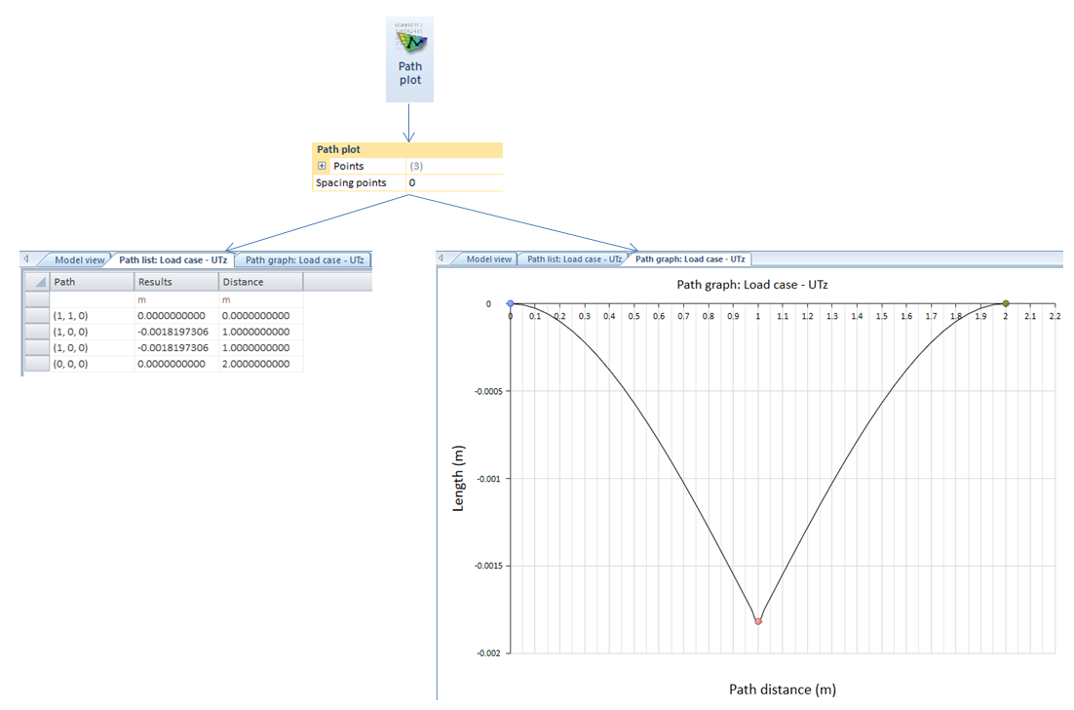Select the Path plot properties header
Image resolution: width=1074 pixels, height=710 pixels.
tap(406, 150)
